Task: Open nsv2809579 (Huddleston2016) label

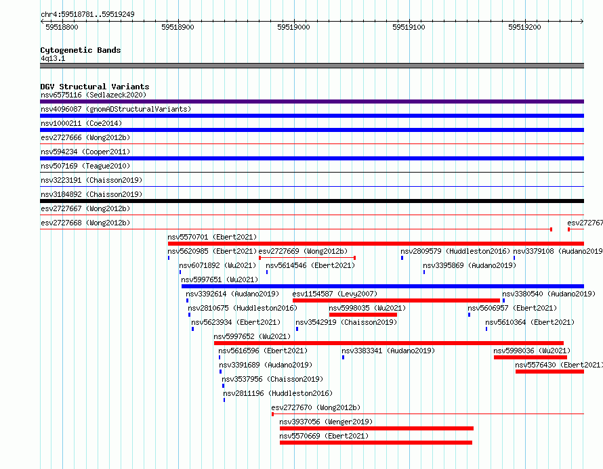Action: pyautogui.click(x=455, y=251)
